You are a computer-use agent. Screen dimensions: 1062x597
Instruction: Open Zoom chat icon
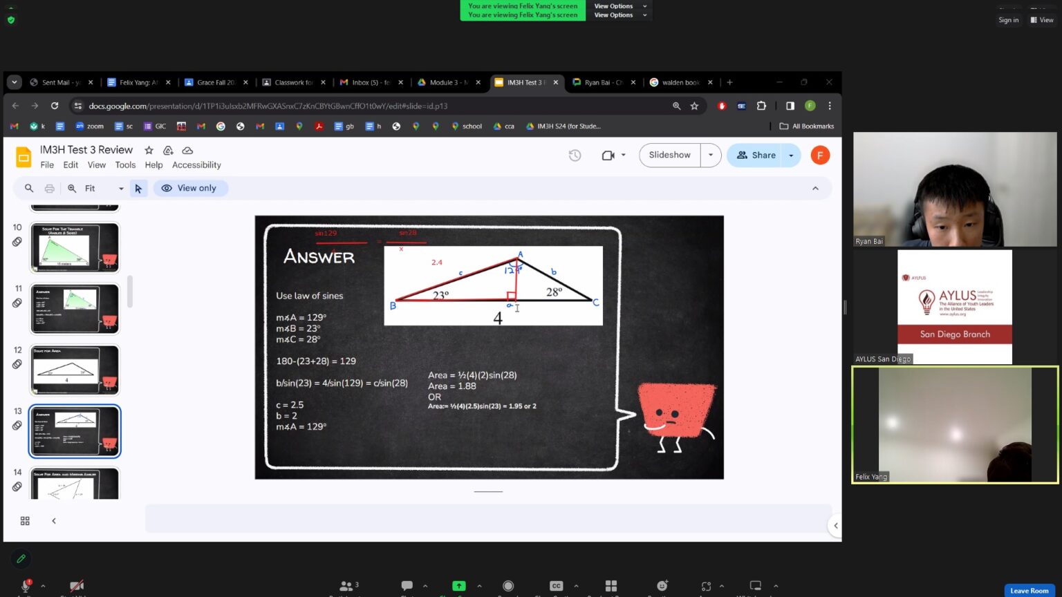pyautogui.click(x=407, y=586)
